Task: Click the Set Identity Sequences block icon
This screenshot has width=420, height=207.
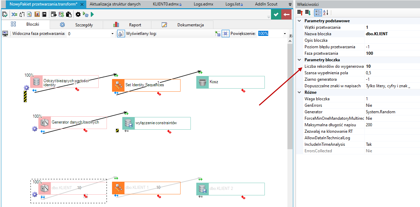Action: (118, 85)
